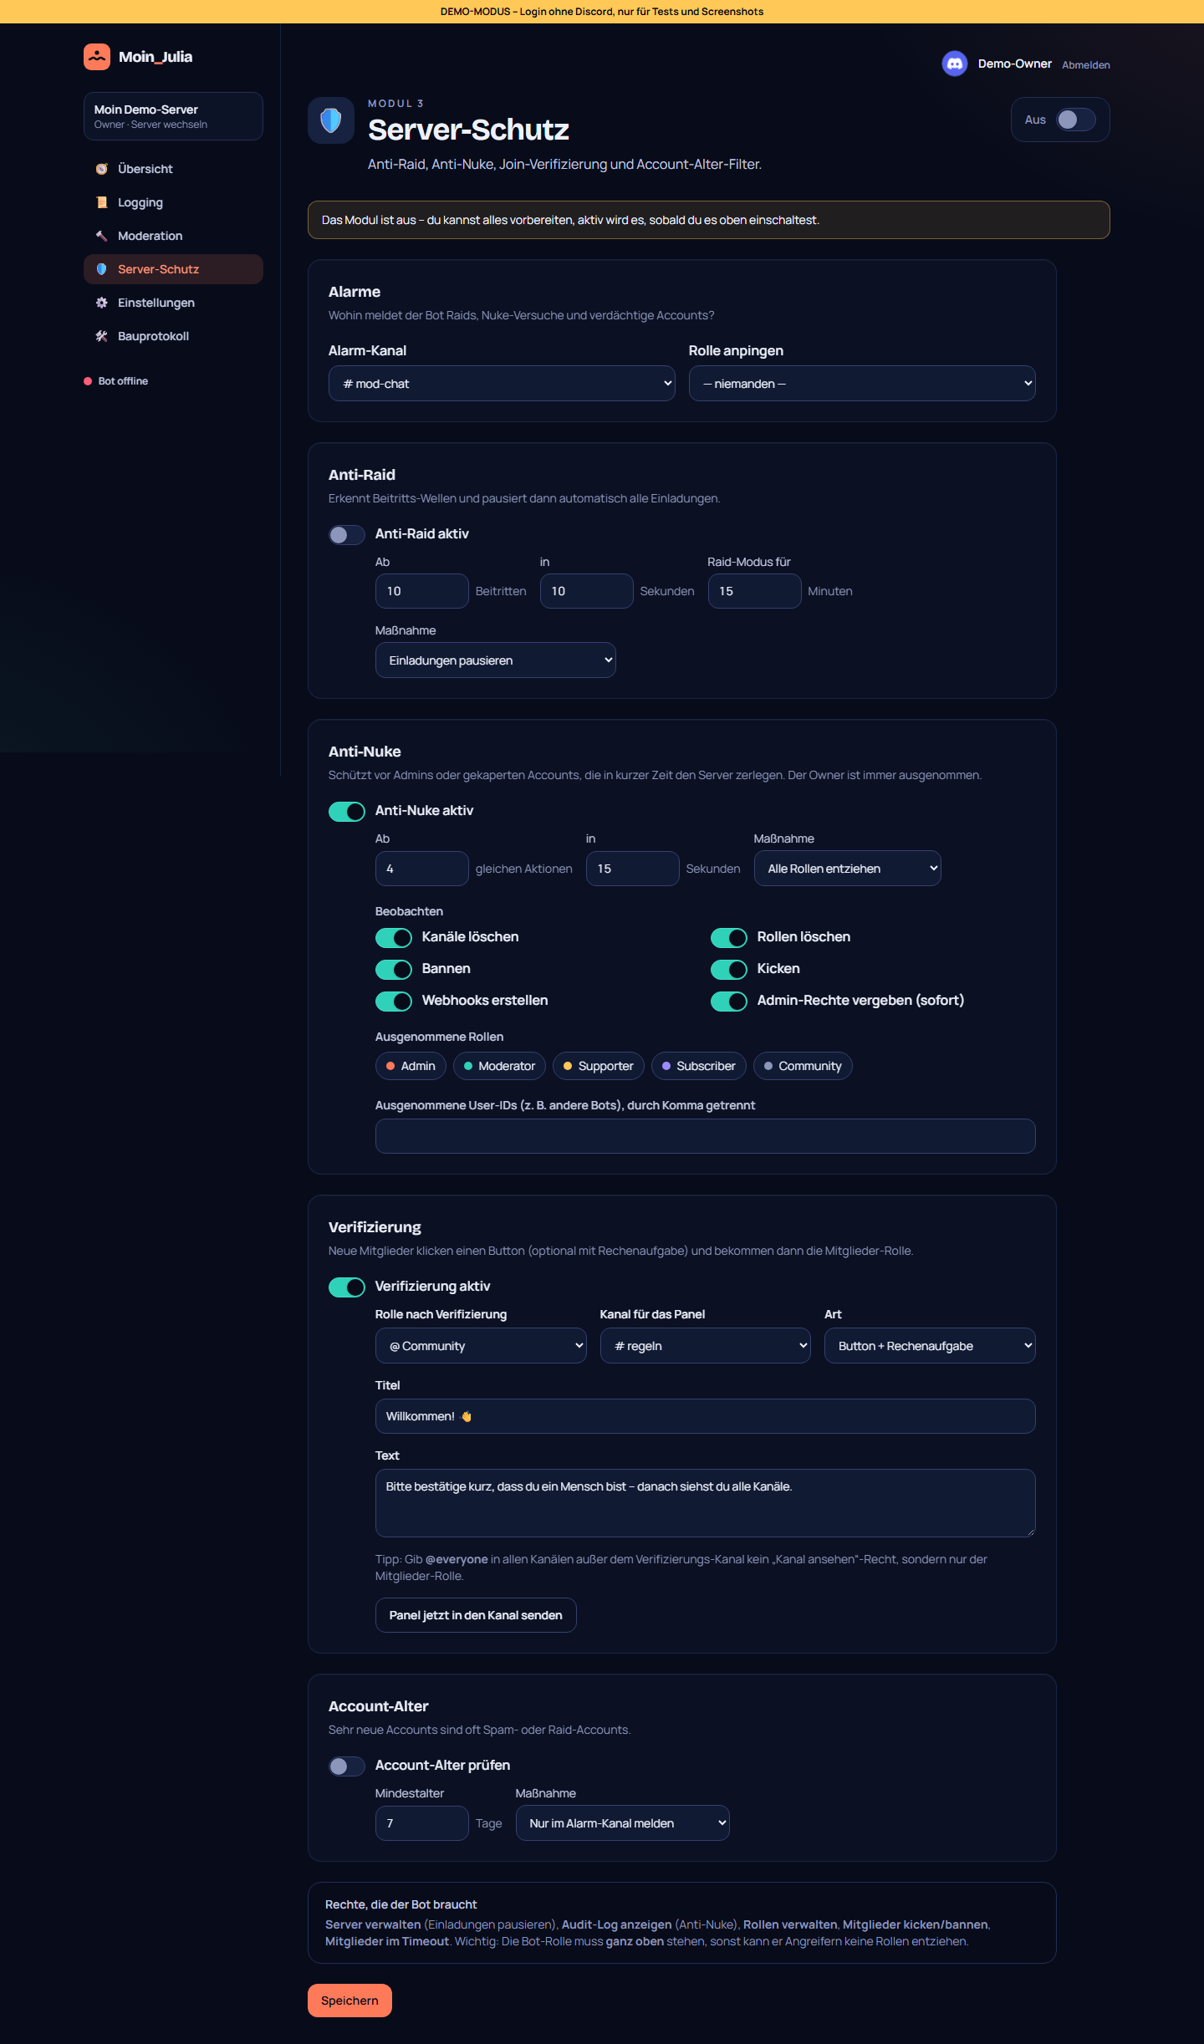Open Anti-Raid Maßnahme dropdown

[x=496, y=660]
